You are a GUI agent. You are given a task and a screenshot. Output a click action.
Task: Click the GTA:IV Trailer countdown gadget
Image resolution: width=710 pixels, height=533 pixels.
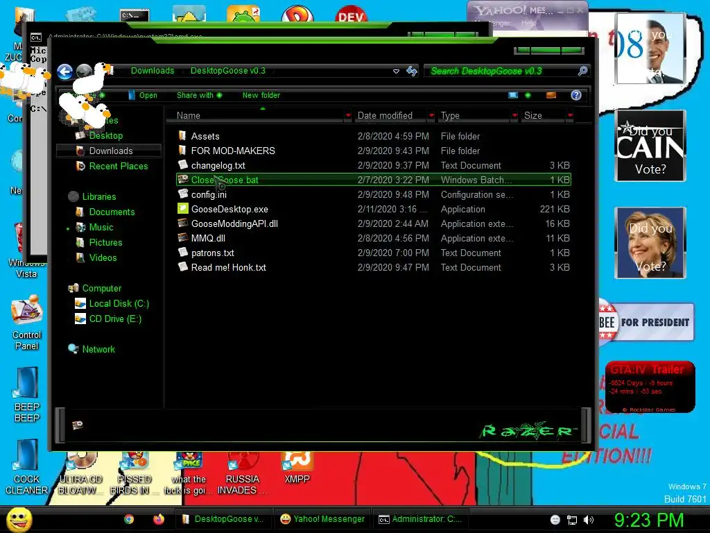(x=650, y=387)
